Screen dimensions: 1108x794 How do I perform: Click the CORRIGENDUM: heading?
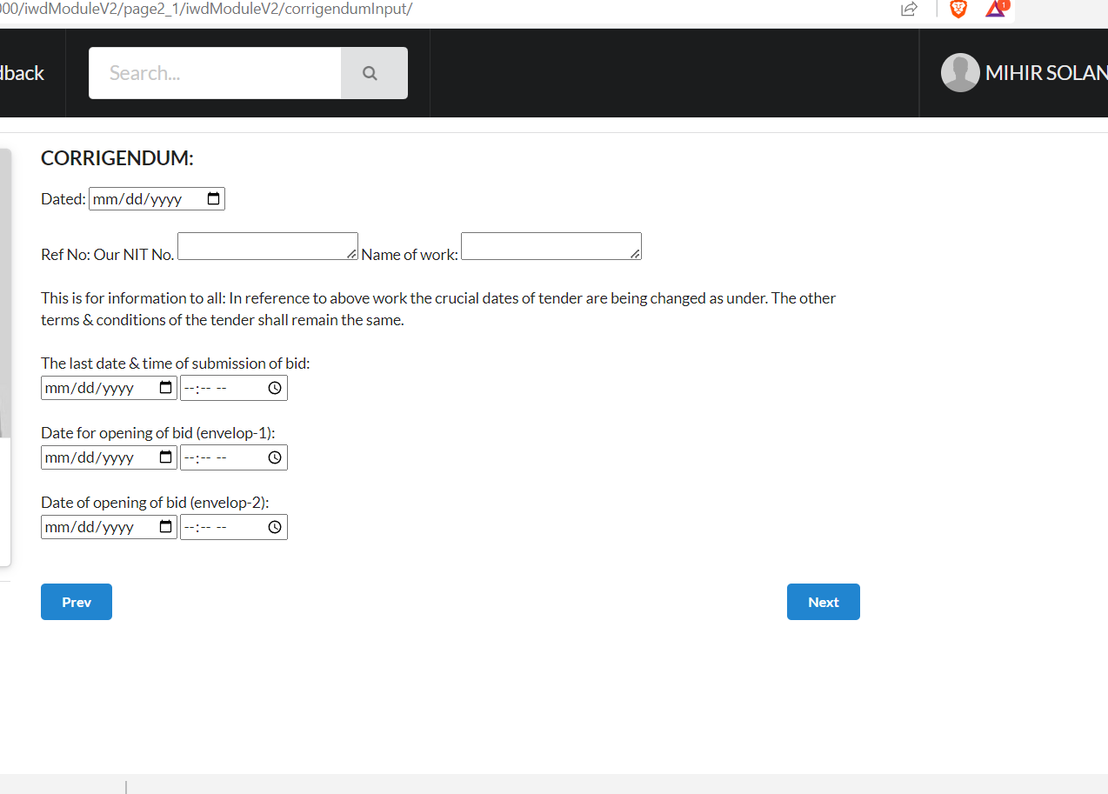click(117, 158)
